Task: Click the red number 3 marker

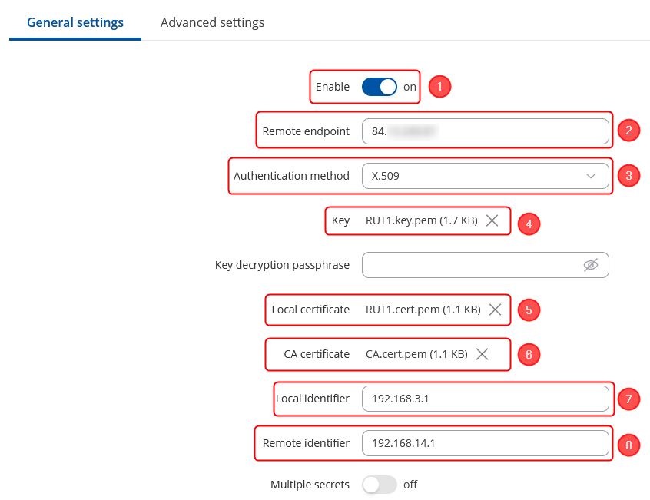Action: [628, 176]
